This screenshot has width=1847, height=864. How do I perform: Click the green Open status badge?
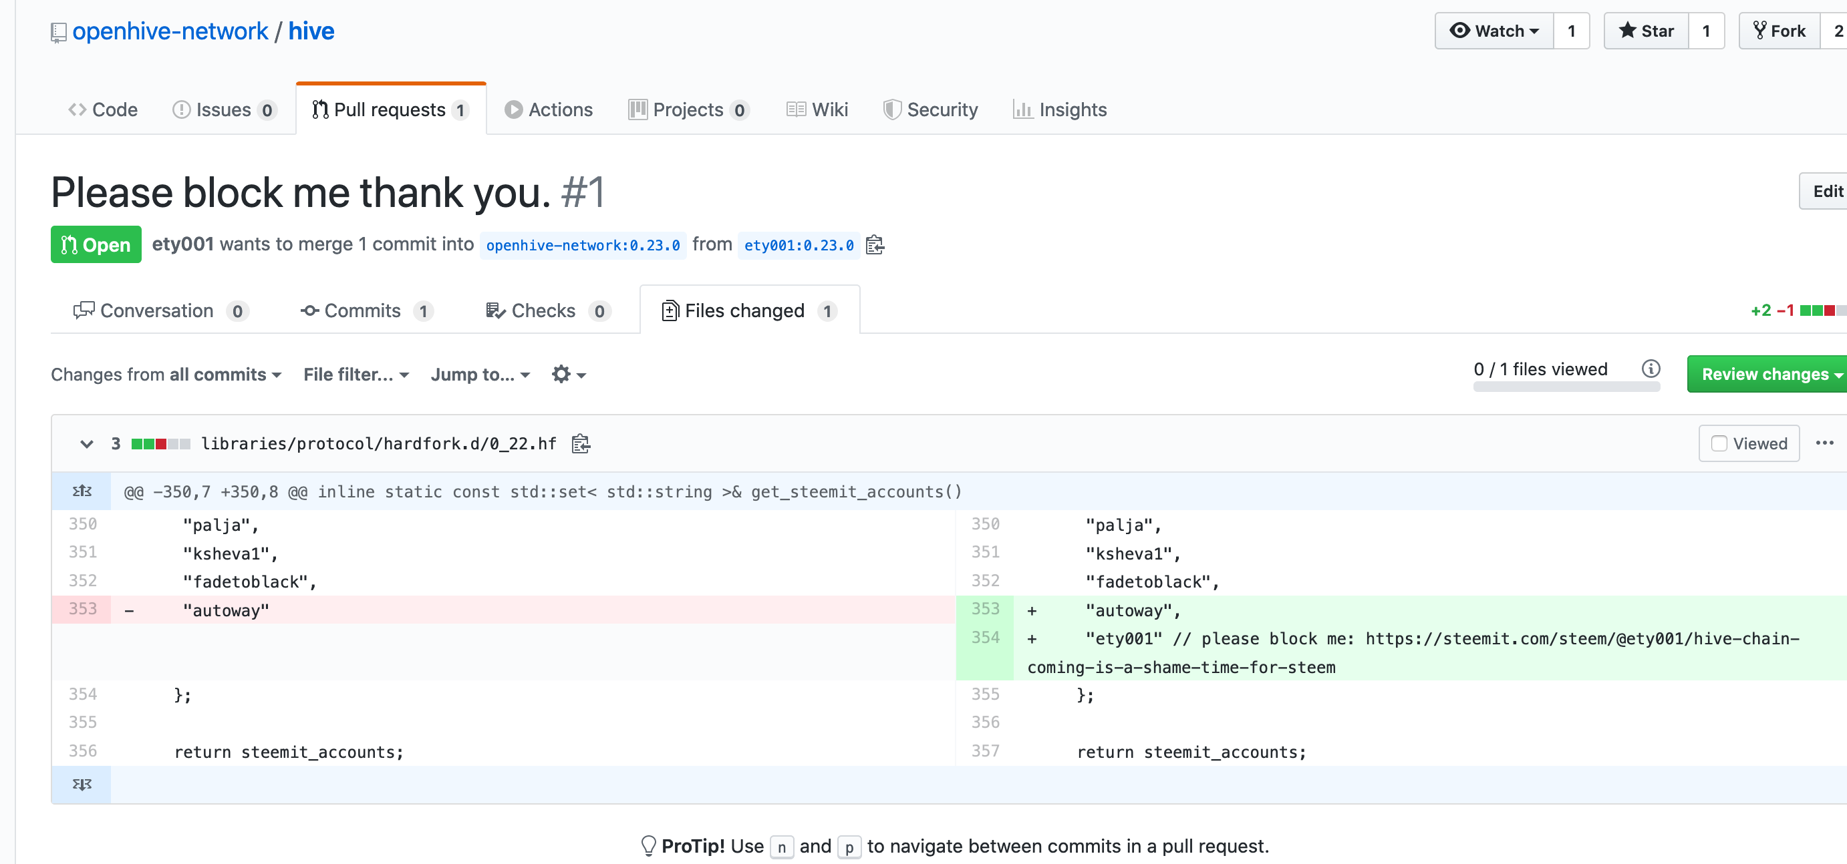96,245
